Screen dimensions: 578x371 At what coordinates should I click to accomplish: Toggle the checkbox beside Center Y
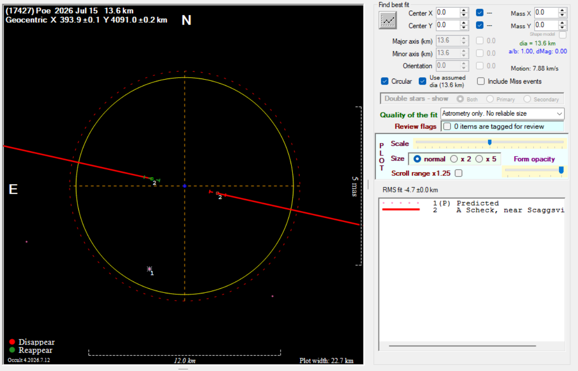(x=479, y=26)
